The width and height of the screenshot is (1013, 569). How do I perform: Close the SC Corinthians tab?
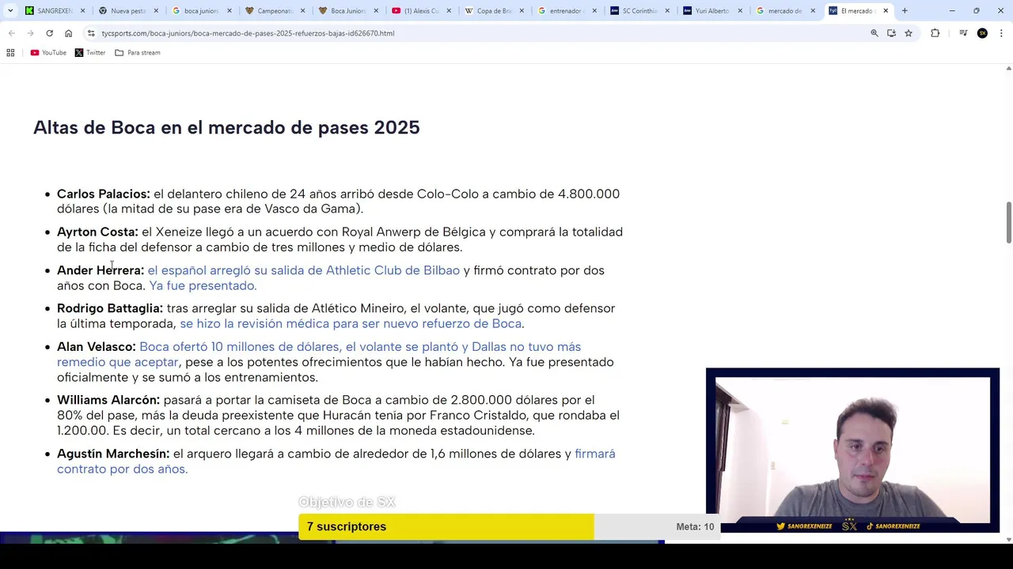[x=667, y=11]
